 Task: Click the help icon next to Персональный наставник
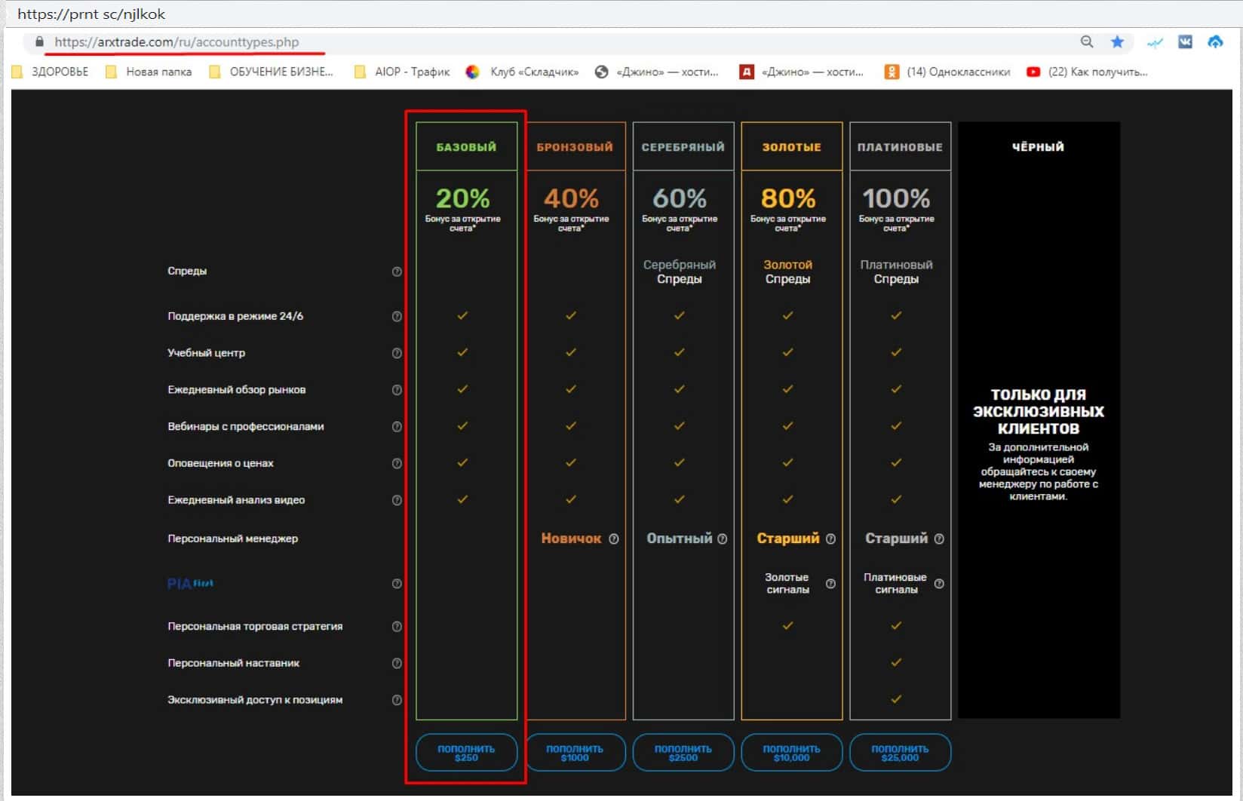click(397, 664)
